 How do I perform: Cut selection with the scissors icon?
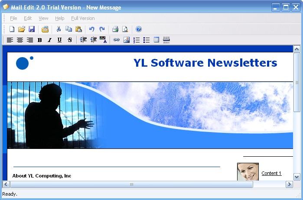[59, 29]
